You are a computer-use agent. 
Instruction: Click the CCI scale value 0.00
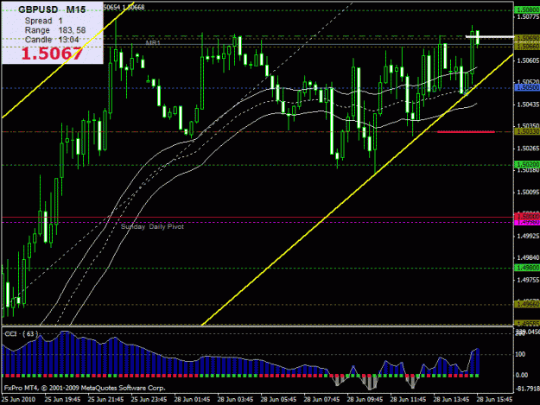(x=522, y=375)
